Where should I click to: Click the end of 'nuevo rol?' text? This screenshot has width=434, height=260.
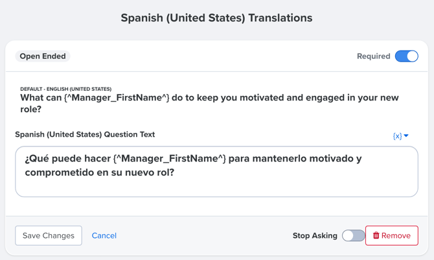coord(174,172)
